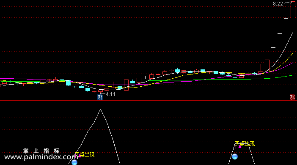297x165 pixels.
Task: Select the white doji cross candlestick
Action: point(145,77)
